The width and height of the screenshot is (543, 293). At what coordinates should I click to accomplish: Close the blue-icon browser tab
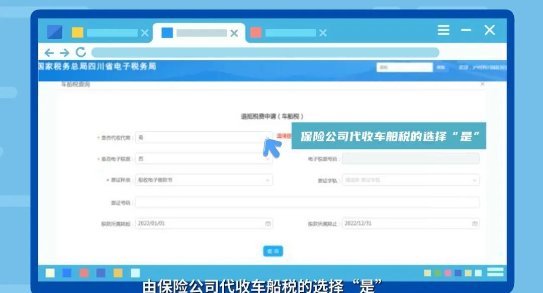coord(234,33)
